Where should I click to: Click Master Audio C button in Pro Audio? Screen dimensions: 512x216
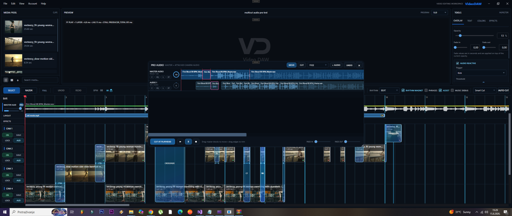click(152, 77)
